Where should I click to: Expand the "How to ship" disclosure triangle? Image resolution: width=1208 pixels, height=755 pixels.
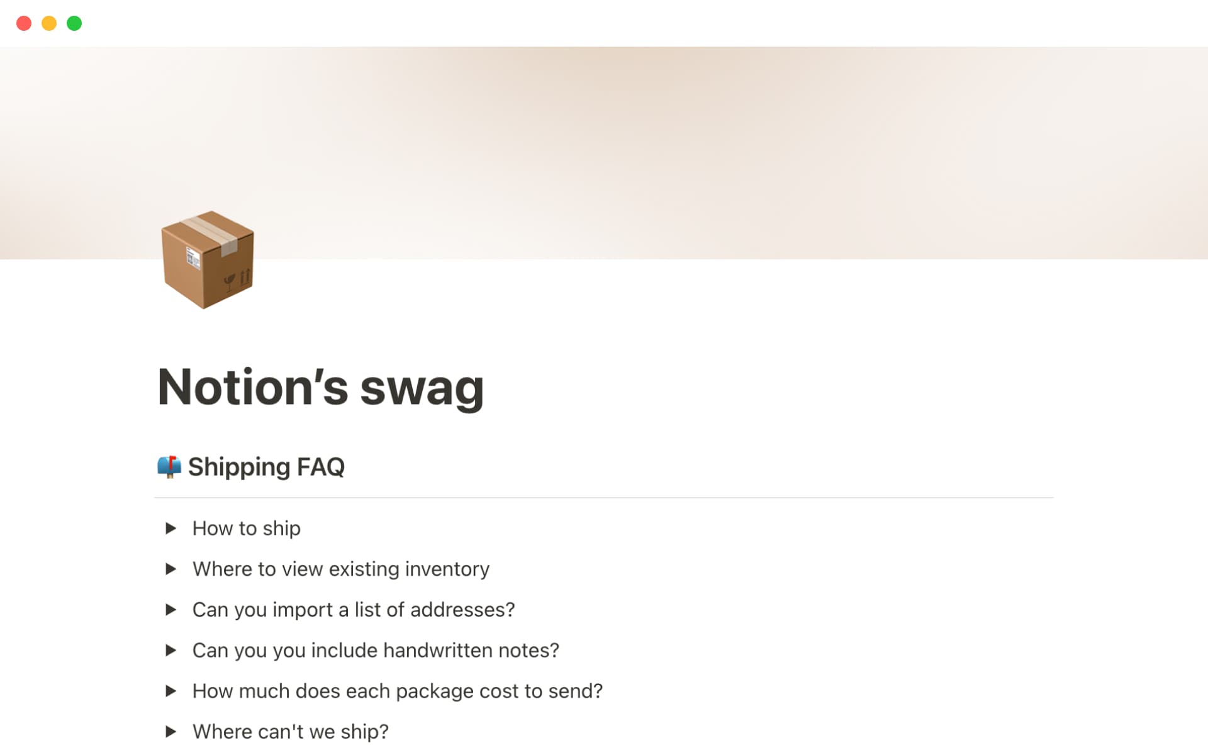pyautogui.click(x=171, y=528)
